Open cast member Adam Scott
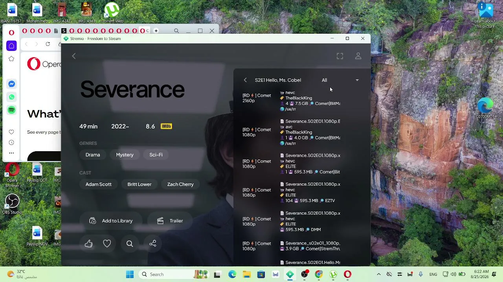This screenshot has height=282, width=503. click(99, 184)
